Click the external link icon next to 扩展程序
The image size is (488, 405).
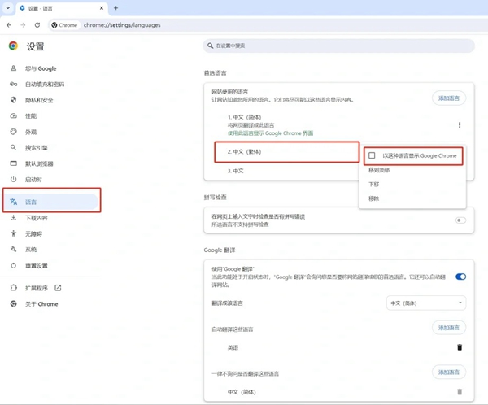(58, 288)
